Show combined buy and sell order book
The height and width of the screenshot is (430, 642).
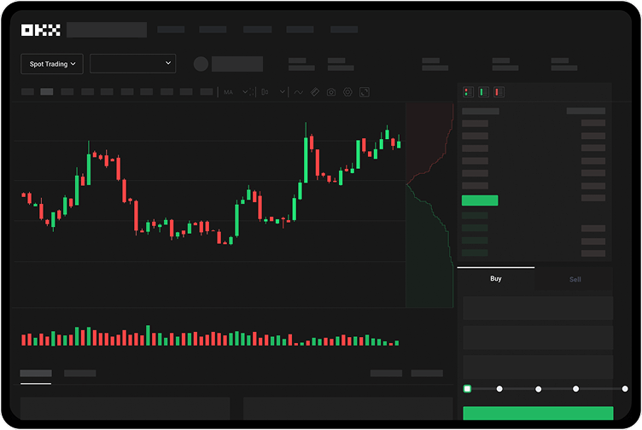point(468,92)
